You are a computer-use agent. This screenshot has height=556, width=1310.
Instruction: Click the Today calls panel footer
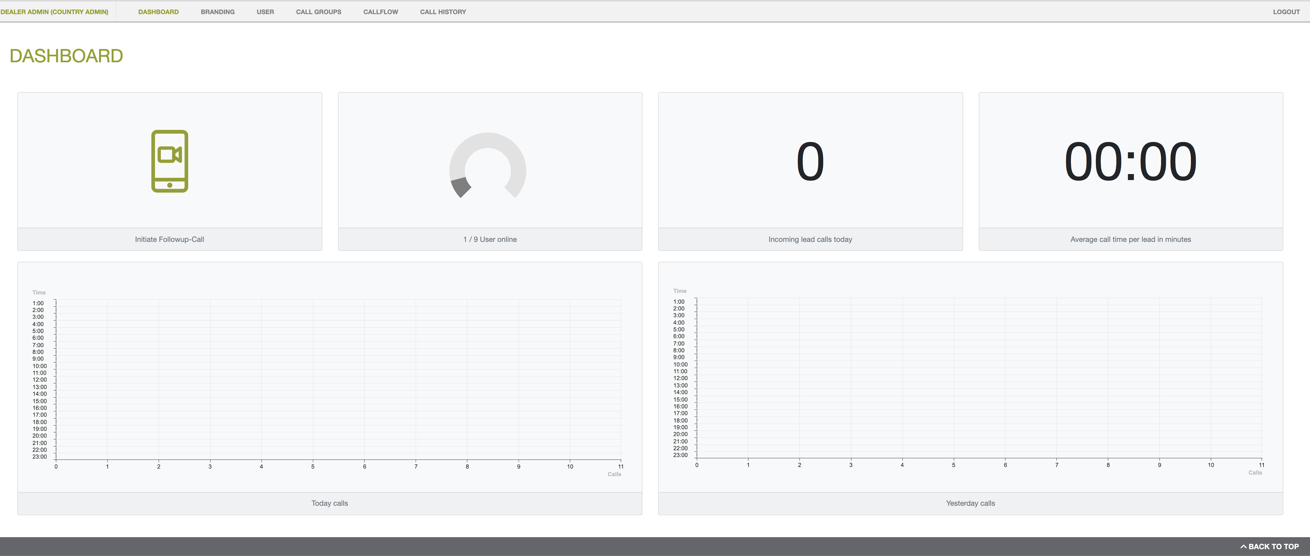click(x=329, y=503)
